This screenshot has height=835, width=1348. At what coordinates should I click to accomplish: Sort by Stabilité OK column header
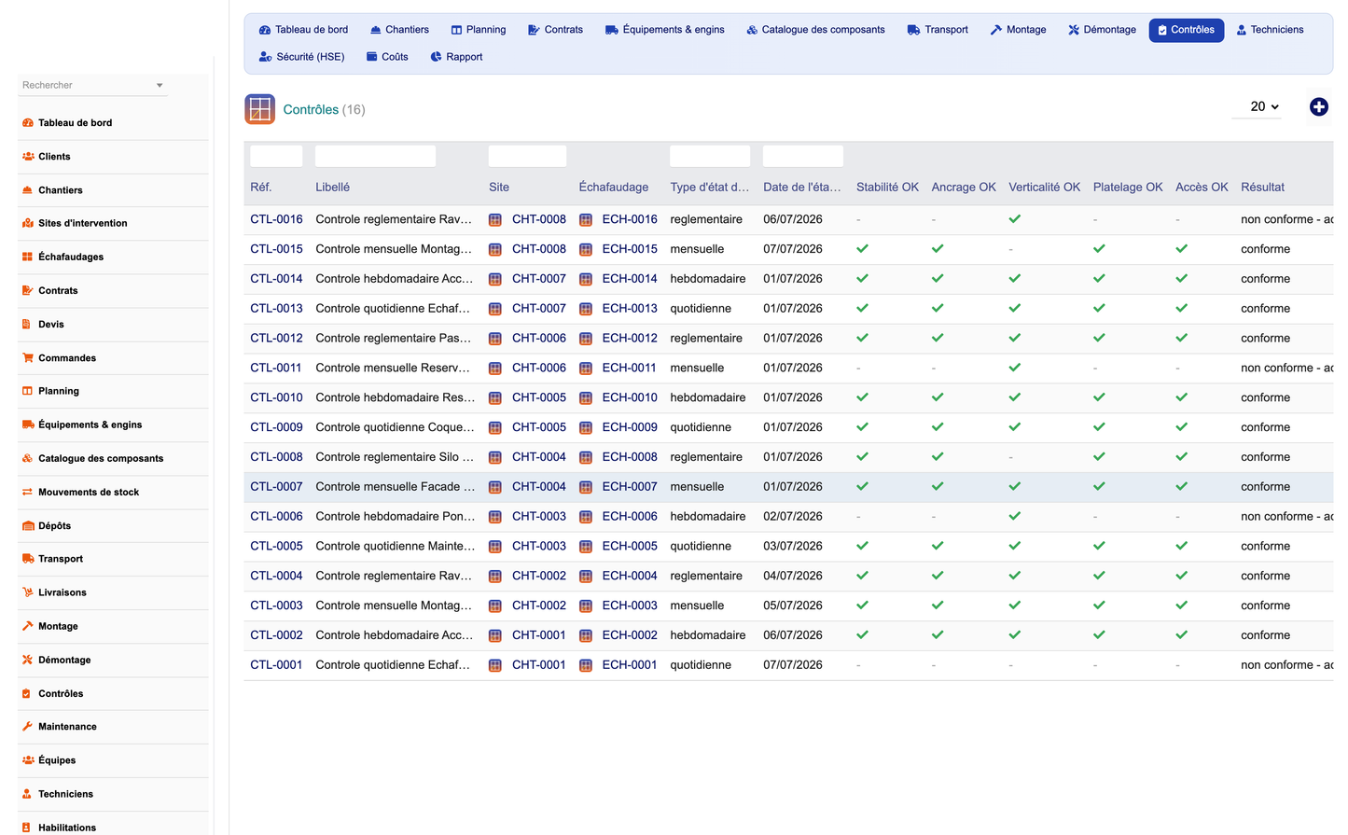click(887, 188)
